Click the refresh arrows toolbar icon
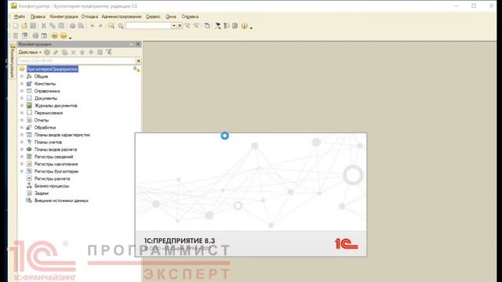This screenshot has height=282, width=502. point(207,26)
